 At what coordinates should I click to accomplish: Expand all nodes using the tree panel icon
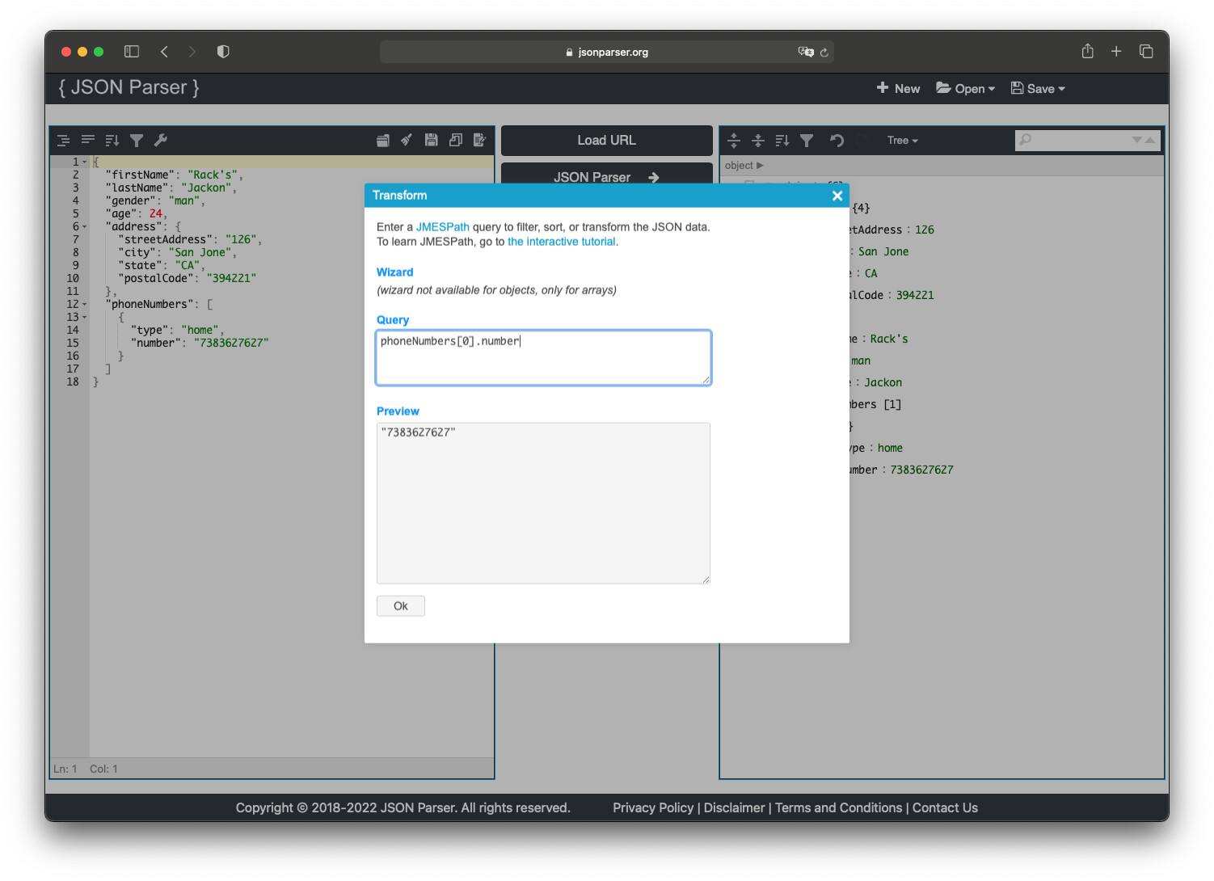click(734, 140)
